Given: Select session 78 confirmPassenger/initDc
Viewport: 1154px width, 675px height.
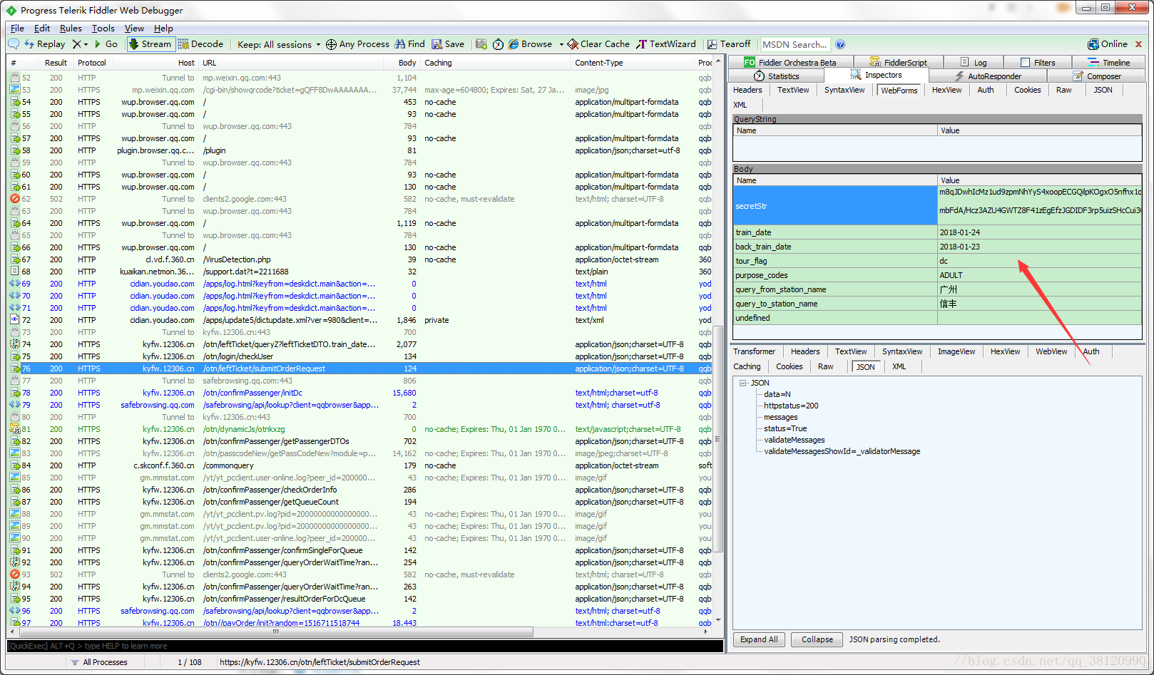Looking at the screenshot, I should (x=359, y=393).
